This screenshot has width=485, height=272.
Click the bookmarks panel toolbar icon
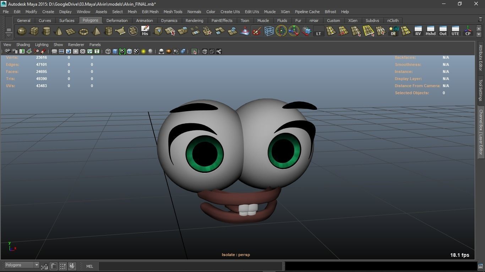pos(22,51)
